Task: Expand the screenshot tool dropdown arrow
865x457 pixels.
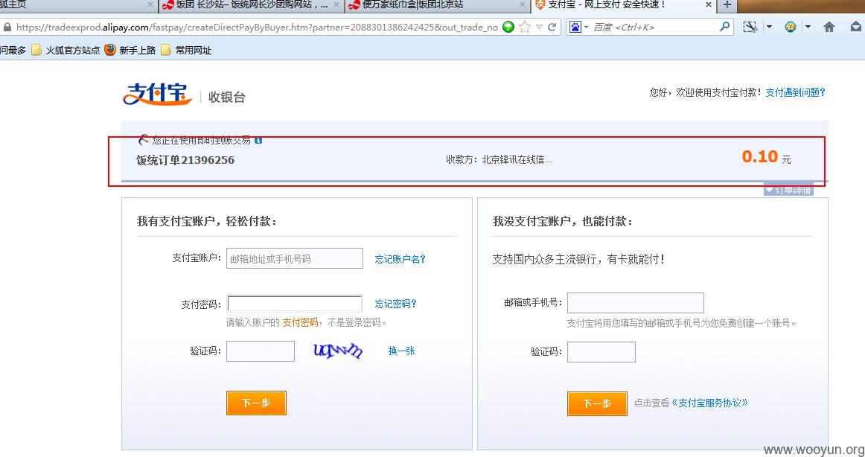Action: coord(769,27)
